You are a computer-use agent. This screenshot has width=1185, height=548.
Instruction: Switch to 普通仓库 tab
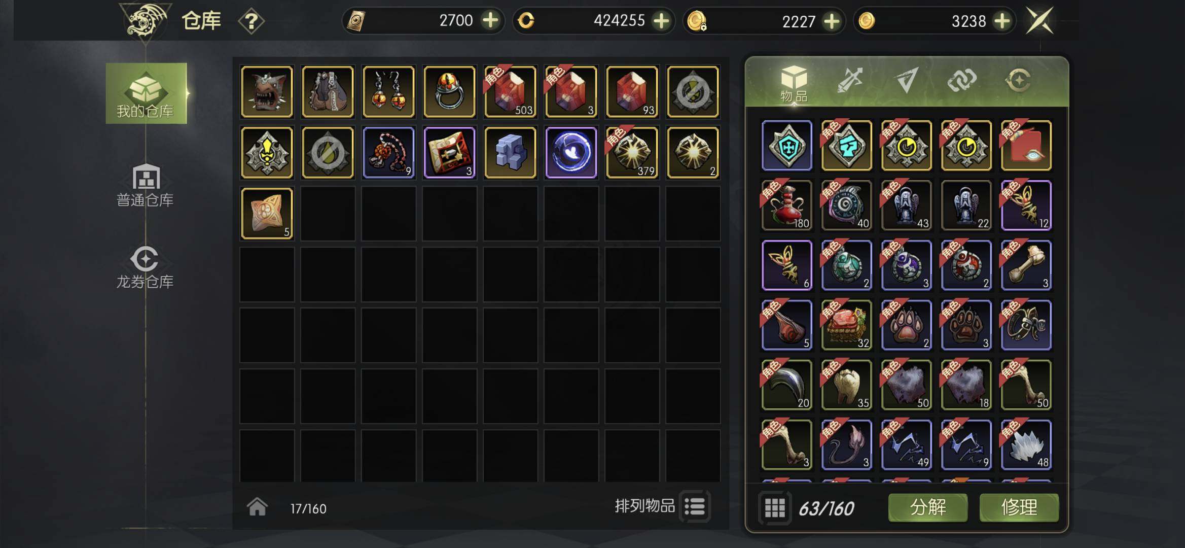146,186
